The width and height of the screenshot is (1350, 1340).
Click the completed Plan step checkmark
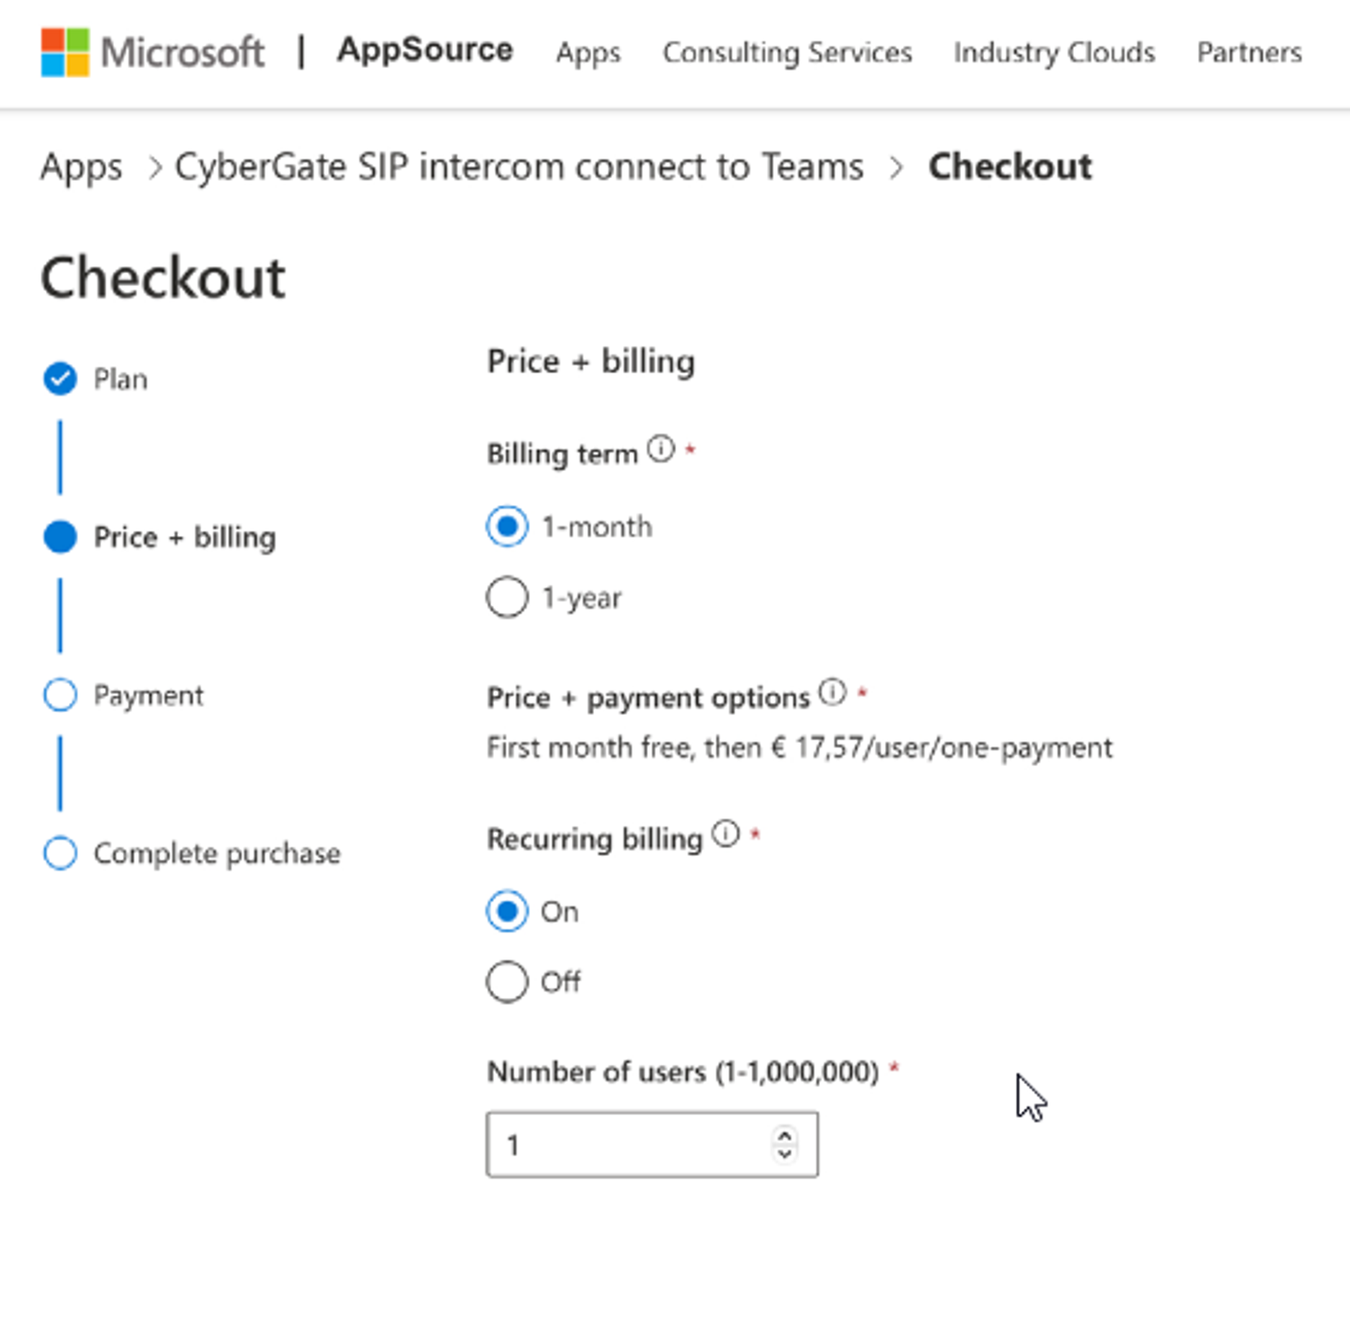(60, 379)
